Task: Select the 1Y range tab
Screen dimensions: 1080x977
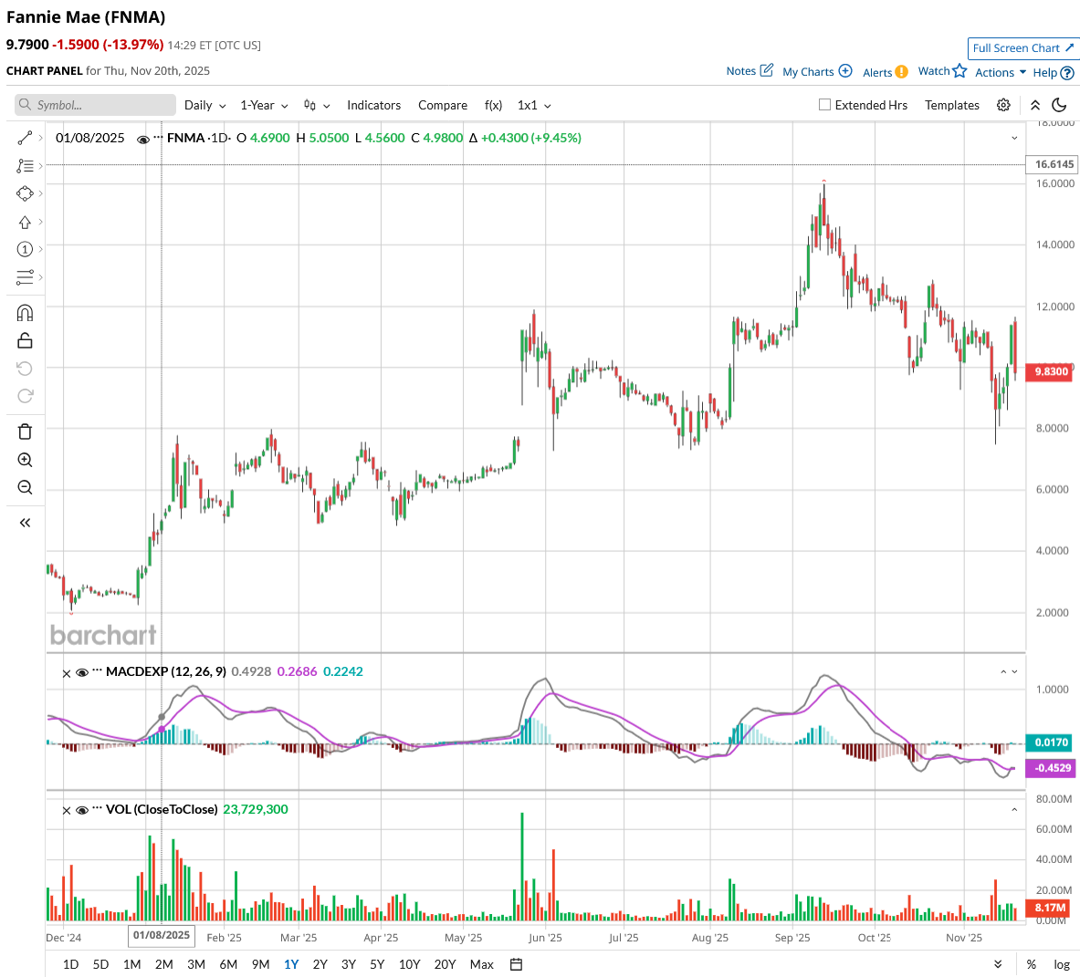Action: 291,964
